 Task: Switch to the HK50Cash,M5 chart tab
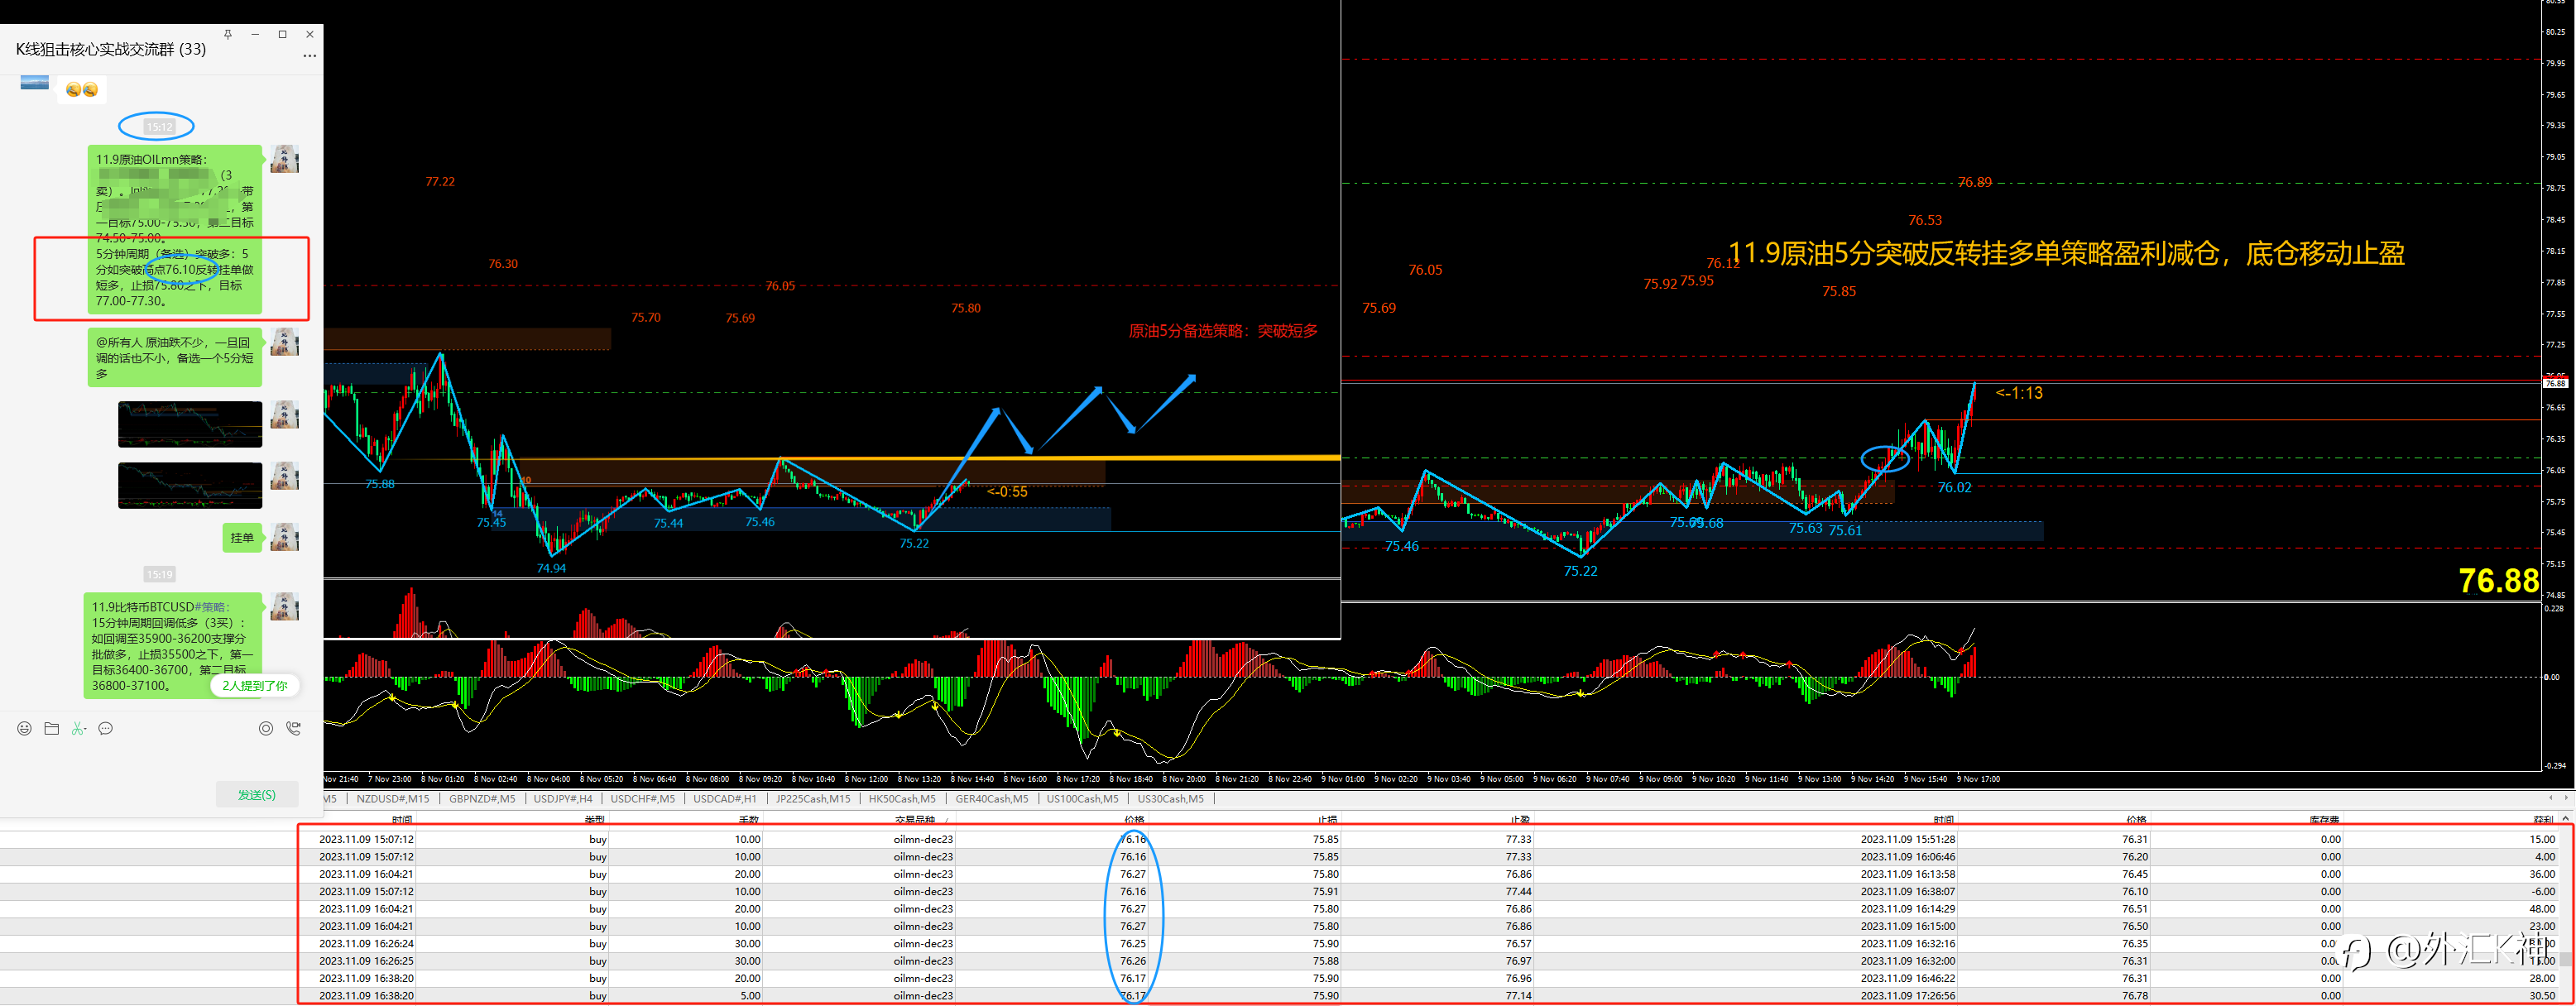[903, 799]
